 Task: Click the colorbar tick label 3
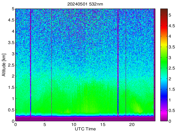pos(170,57)
